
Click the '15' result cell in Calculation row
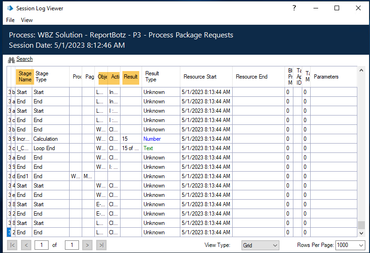pyautogui.click(x=131, y=139)
